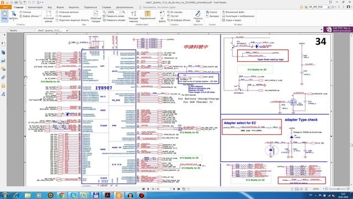Create PDF from clipboard (Из буфера обмена)

point(179,20)
